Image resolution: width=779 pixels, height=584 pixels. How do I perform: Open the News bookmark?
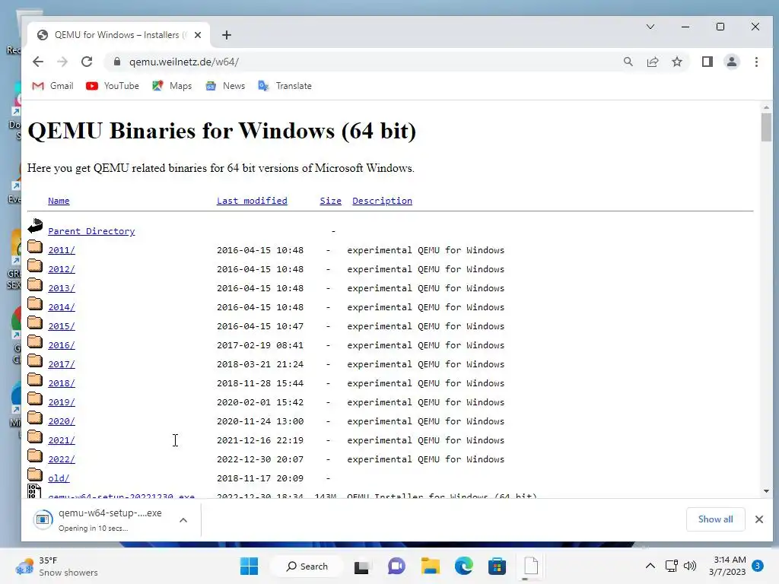(x=225, y=86)
